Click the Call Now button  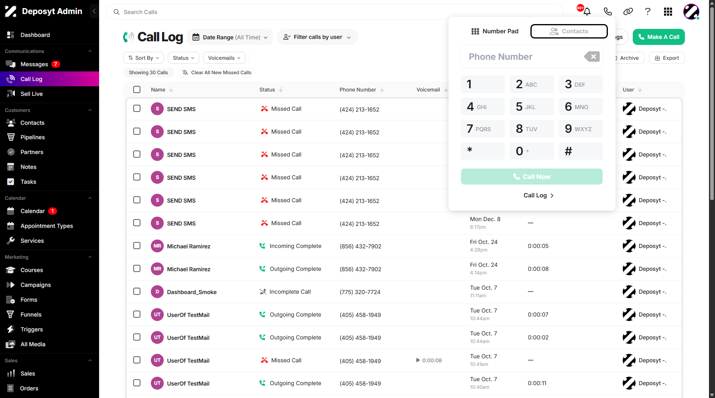tap(532, 177)
